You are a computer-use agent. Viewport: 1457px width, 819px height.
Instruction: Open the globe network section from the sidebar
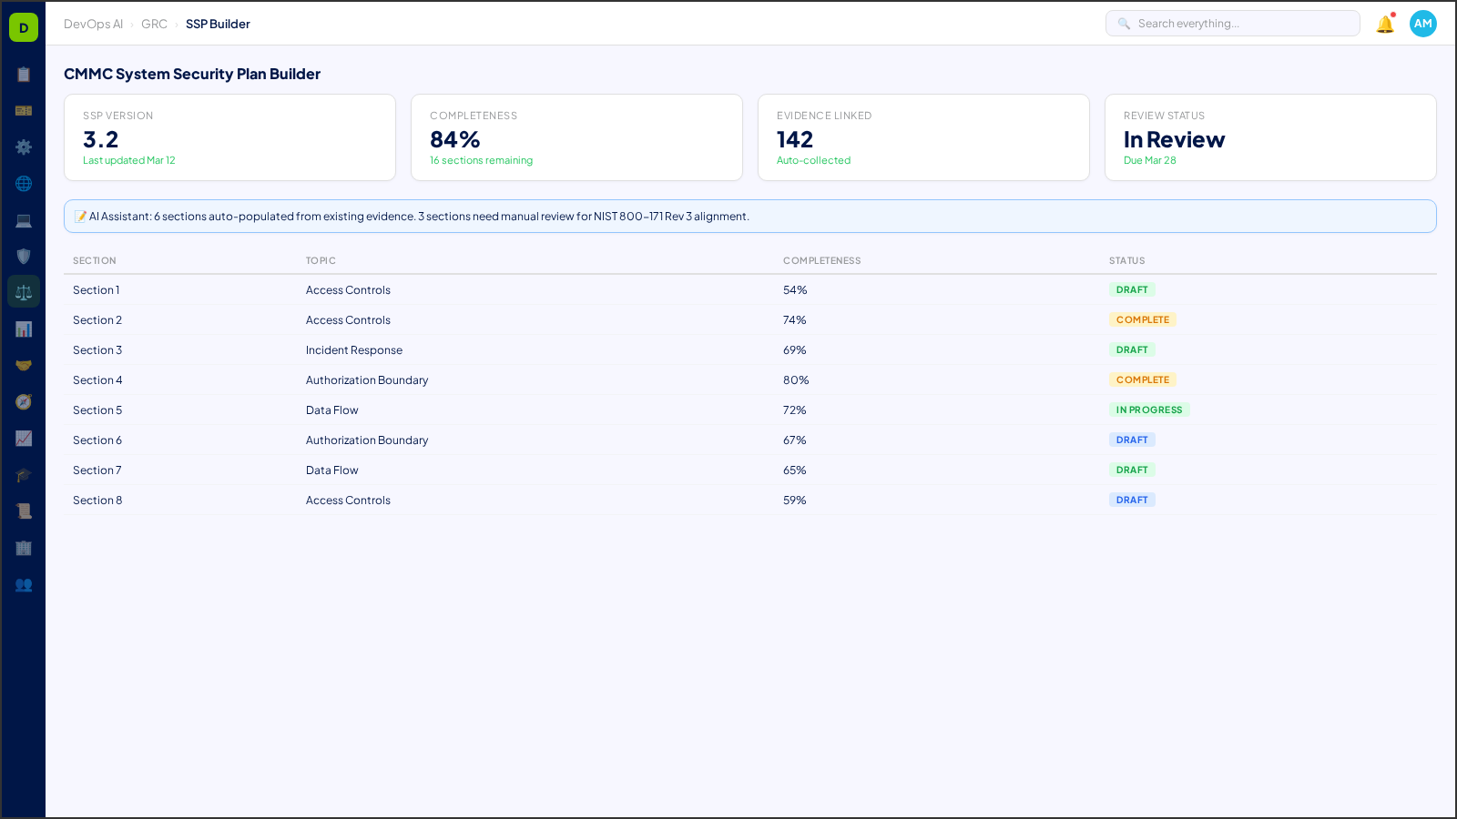pos(24,183)
